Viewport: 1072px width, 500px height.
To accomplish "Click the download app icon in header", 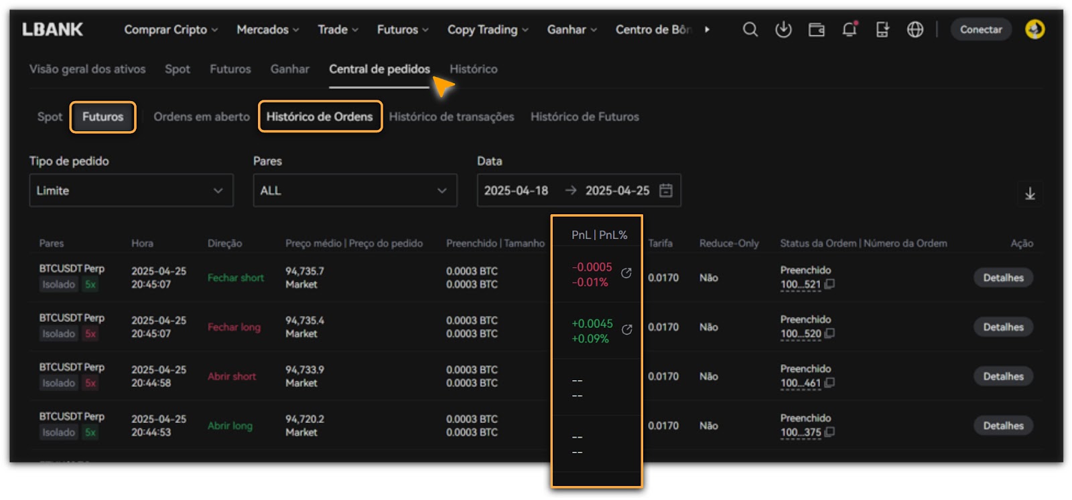I will coord(783,29).
